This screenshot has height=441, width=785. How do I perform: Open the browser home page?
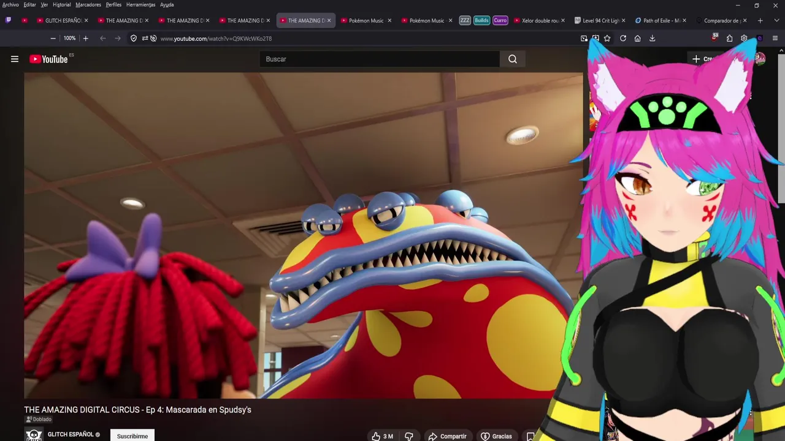[638, 39]
